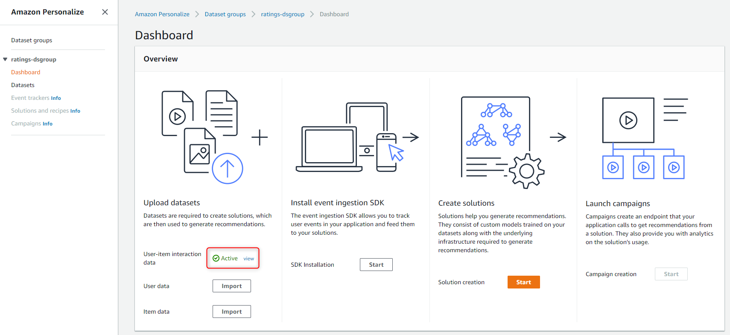Click the Campaign creation Start button
730x335 pixels.
tap(671, 274)
